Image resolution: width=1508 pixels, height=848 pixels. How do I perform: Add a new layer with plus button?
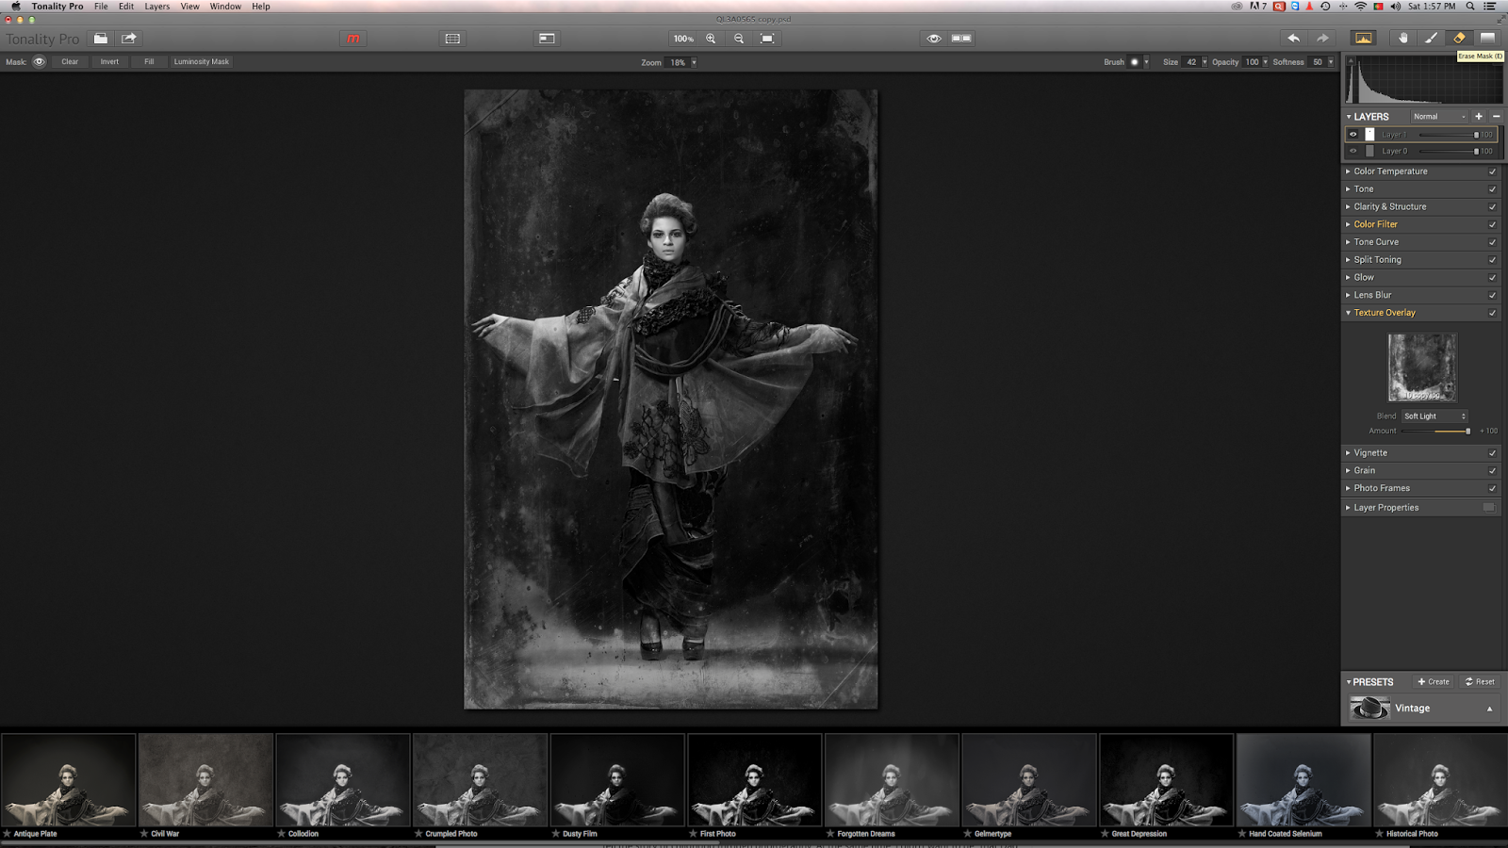pos(1479,117)
